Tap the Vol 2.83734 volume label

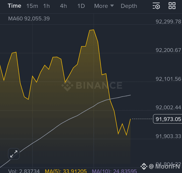(x=24, y=171)
